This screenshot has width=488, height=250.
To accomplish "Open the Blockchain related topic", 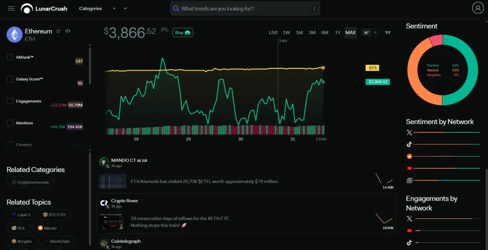I will pos(57,241).
